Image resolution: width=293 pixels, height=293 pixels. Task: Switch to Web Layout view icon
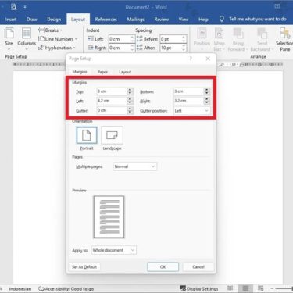pos(260,288)
